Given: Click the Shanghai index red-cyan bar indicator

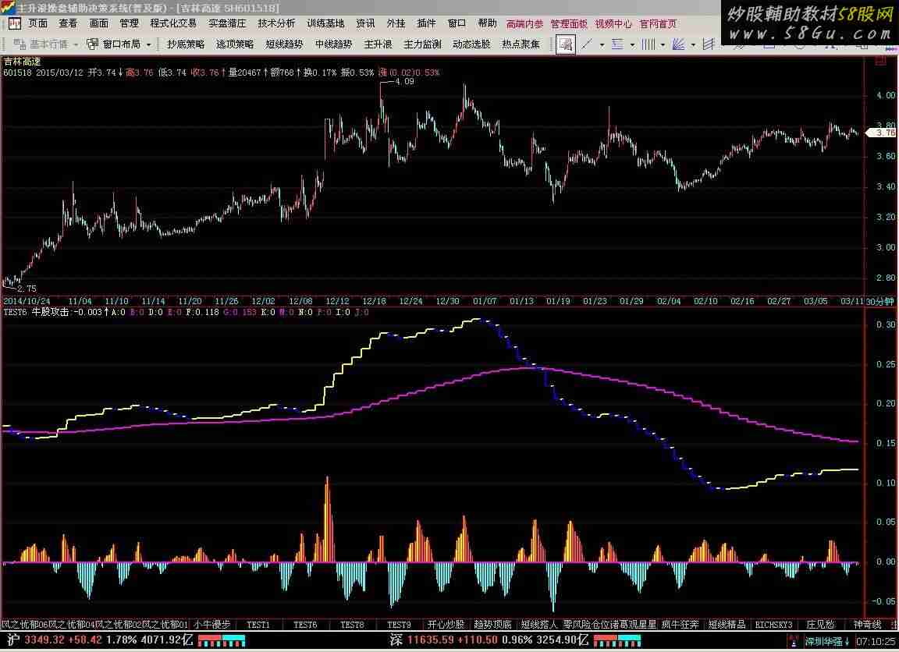Looking at the screenshot, I should 222,640.
